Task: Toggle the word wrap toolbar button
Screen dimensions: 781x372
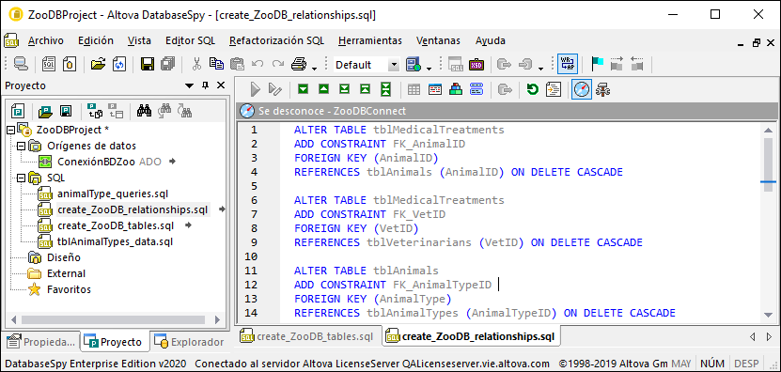Action: coord(567,64)
